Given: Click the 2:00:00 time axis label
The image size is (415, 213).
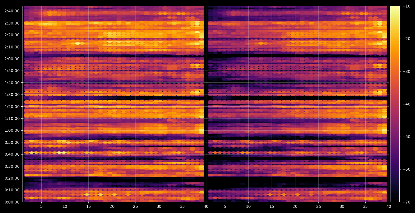Looking at the screenshot, I should [x=12, y=59].
